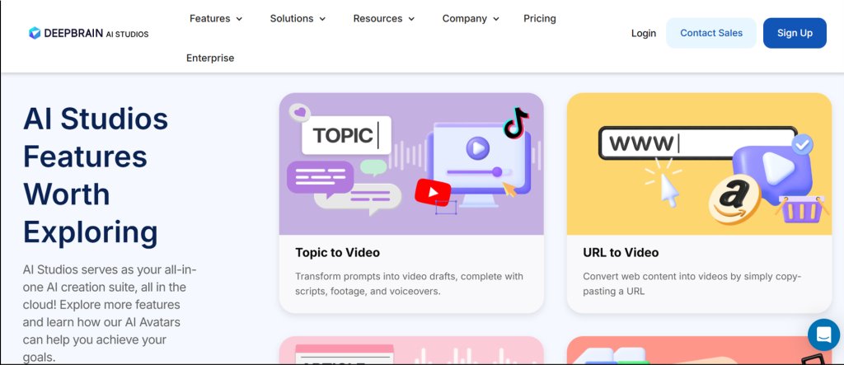The image size is (844, 365).
Task: Click the orange cursor arrow on monitor
Action: [509, 189]
